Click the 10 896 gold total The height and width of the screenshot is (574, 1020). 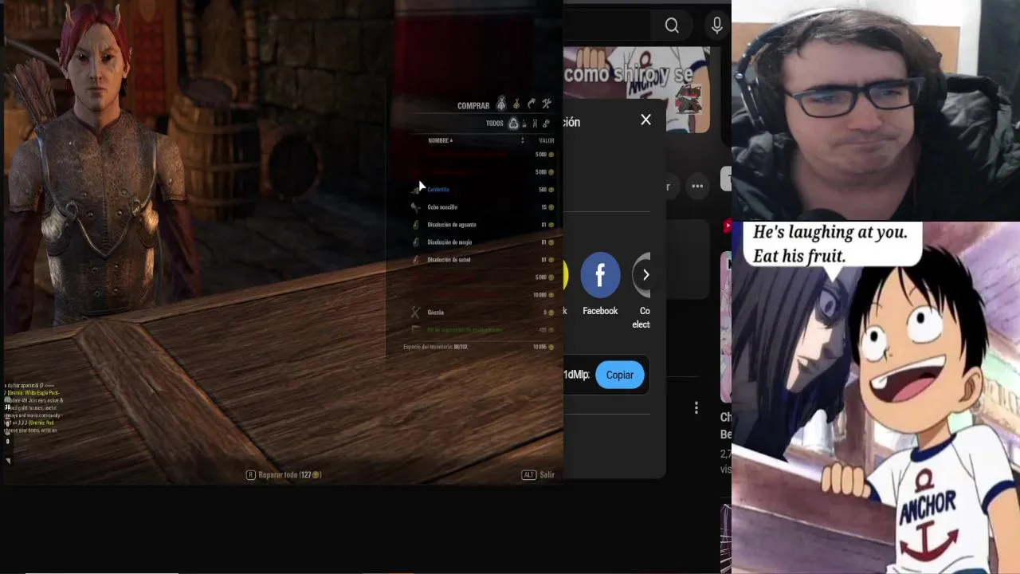pos(543,347)
